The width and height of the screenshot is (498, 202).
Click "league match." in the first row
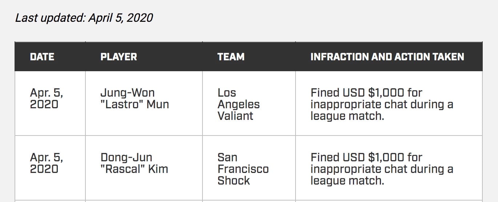[347, 116]
